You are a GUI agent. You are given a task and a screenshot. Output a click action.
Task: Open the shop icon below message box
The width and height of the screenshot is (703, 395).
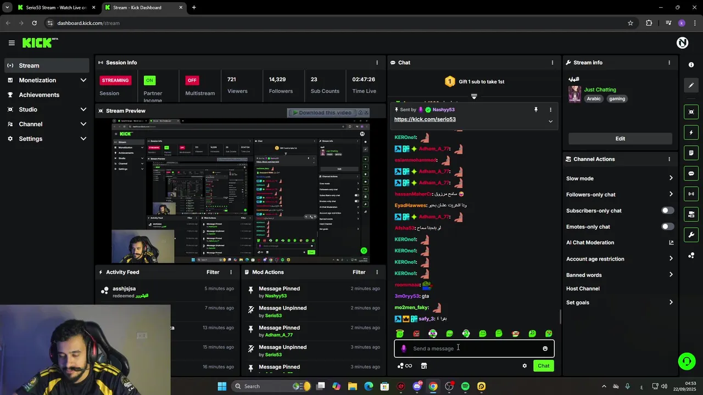[424, 366]
